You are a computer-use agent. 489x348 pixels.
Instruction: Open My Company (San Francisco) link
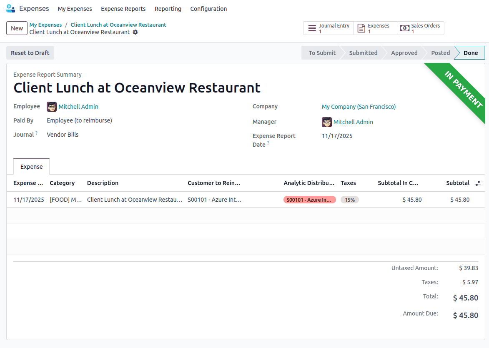pos(359,107)
